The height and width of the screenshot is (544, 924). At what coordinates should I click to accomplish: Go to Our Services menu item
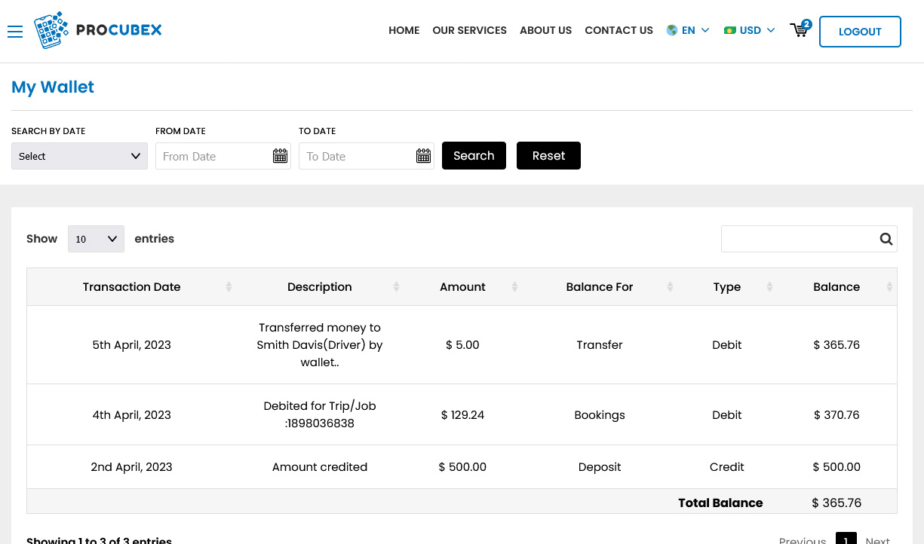click(x=469, y=30)
